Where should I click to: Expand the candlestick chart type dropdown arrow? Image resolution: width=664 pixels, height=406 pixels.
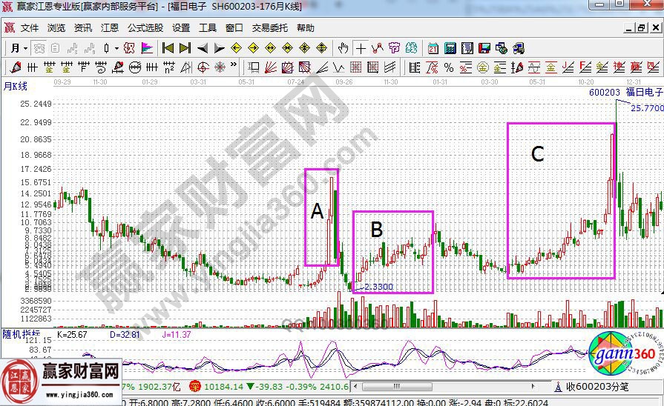(x=116, y=48)
